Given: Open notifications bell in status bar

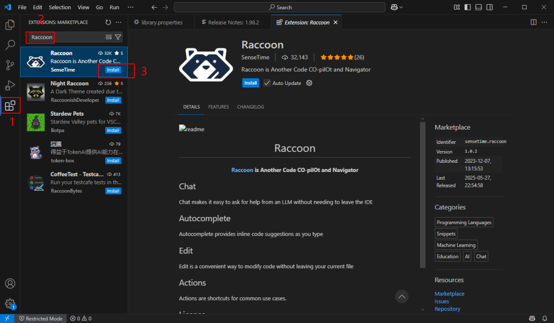Looking at the screenshot, I should pyautogui.click(x=544, y=318).
